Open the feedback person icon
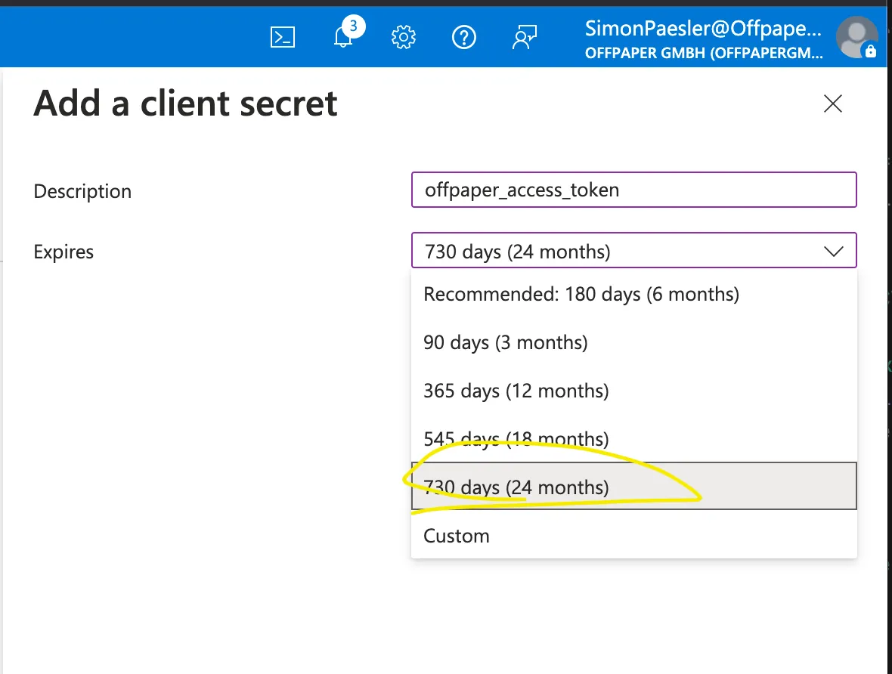The width and height of the screenshot is (892, 674). [525, 38]
